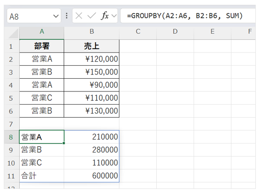Select row 11 header

tap(11, 176)
